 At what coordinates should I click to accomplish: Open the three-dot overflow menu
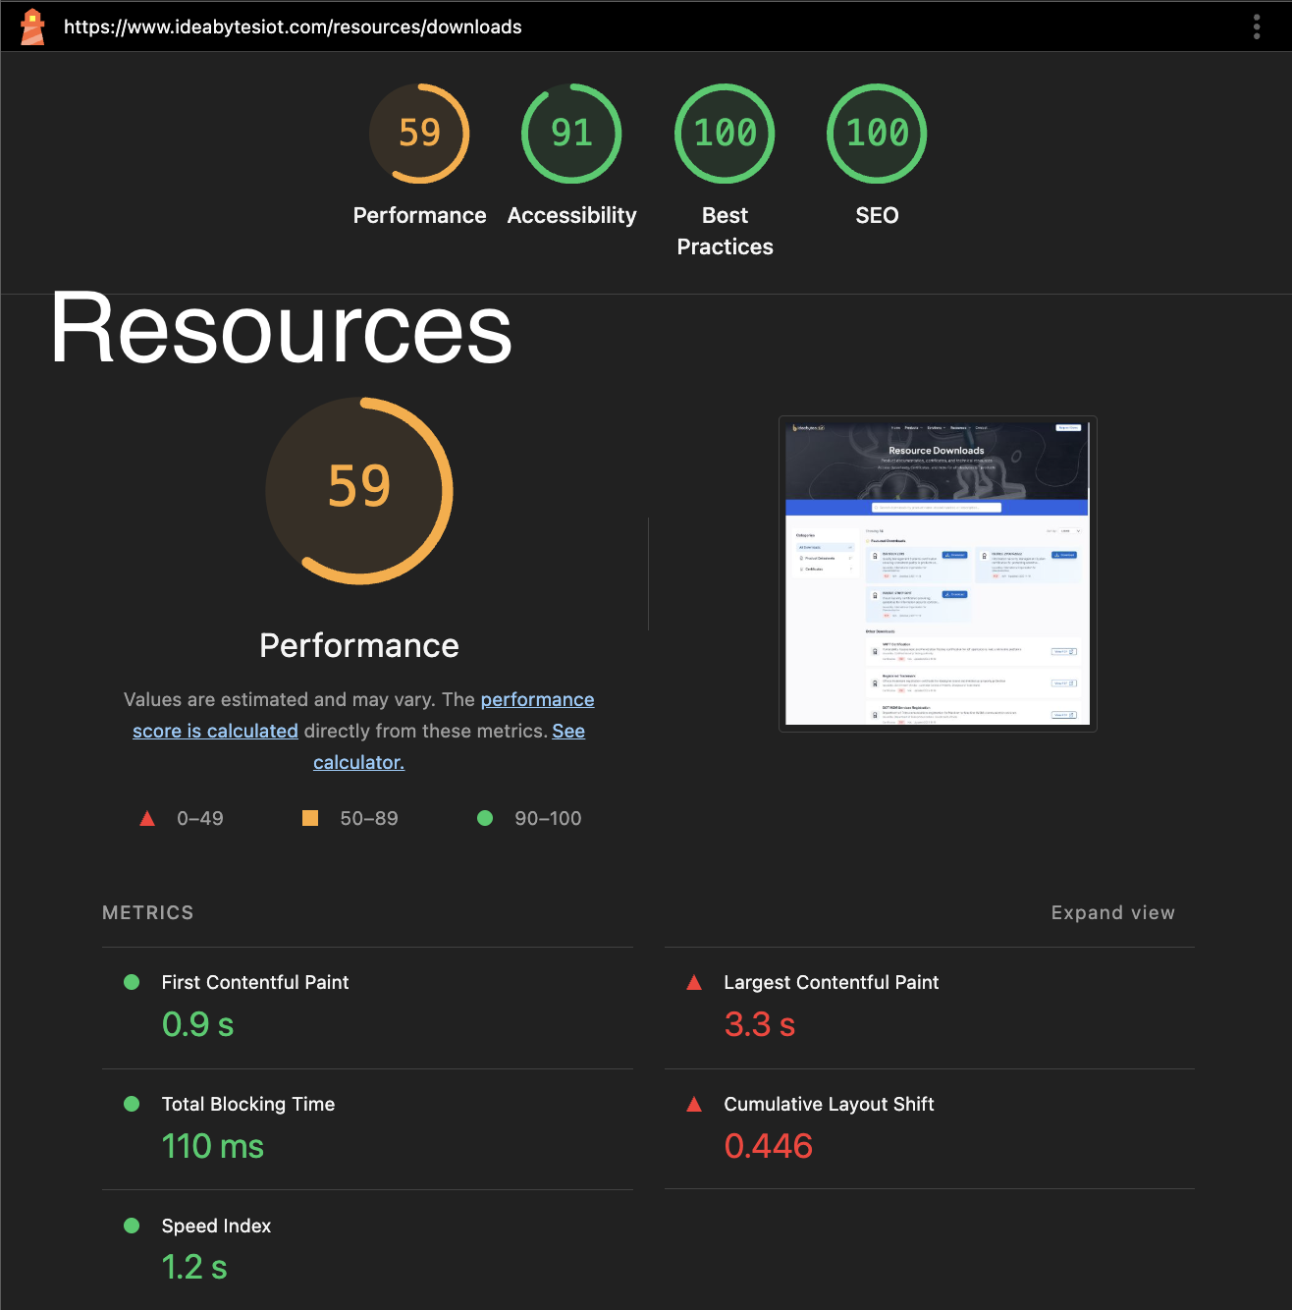click(1257, 27)
